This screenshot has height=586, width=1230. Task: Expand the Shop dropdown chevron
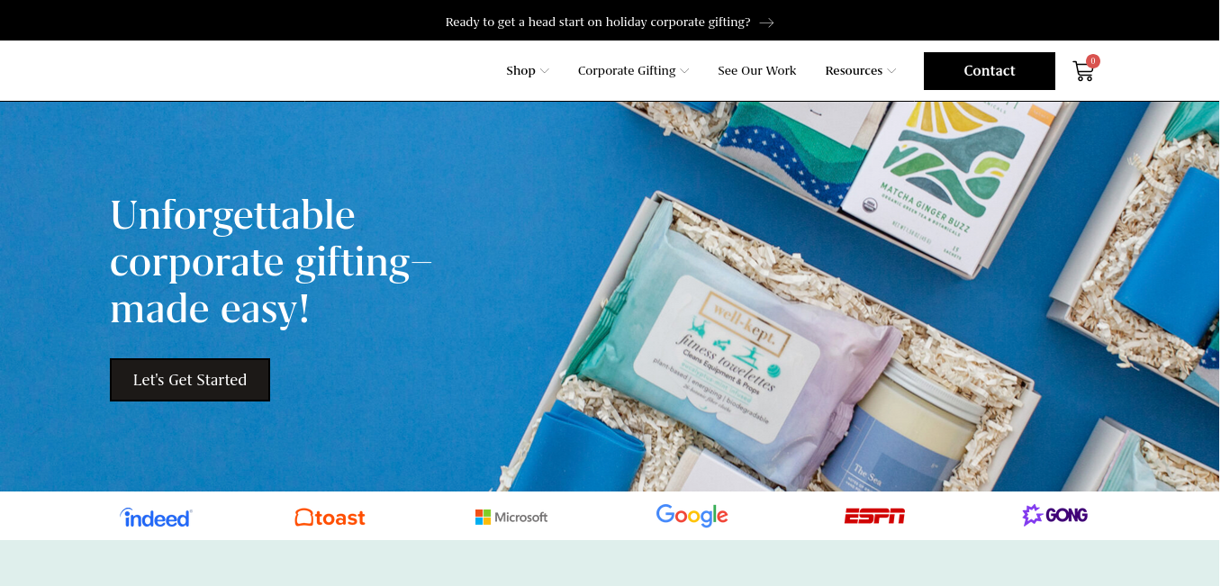[x=545, y=71]
